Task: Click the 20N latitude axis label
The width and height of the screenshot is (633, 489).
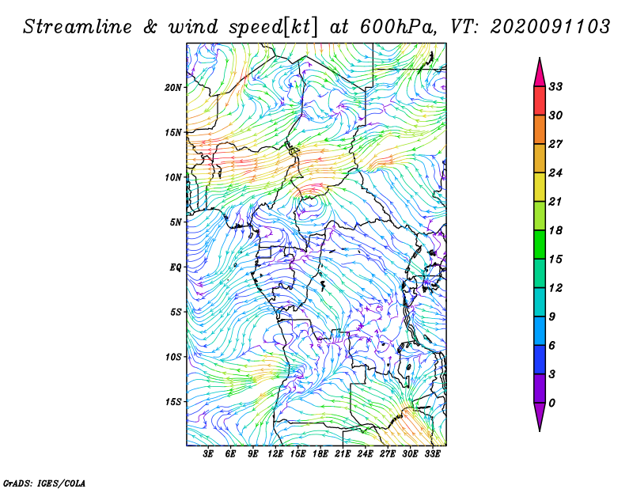Action: coord(173,87)
